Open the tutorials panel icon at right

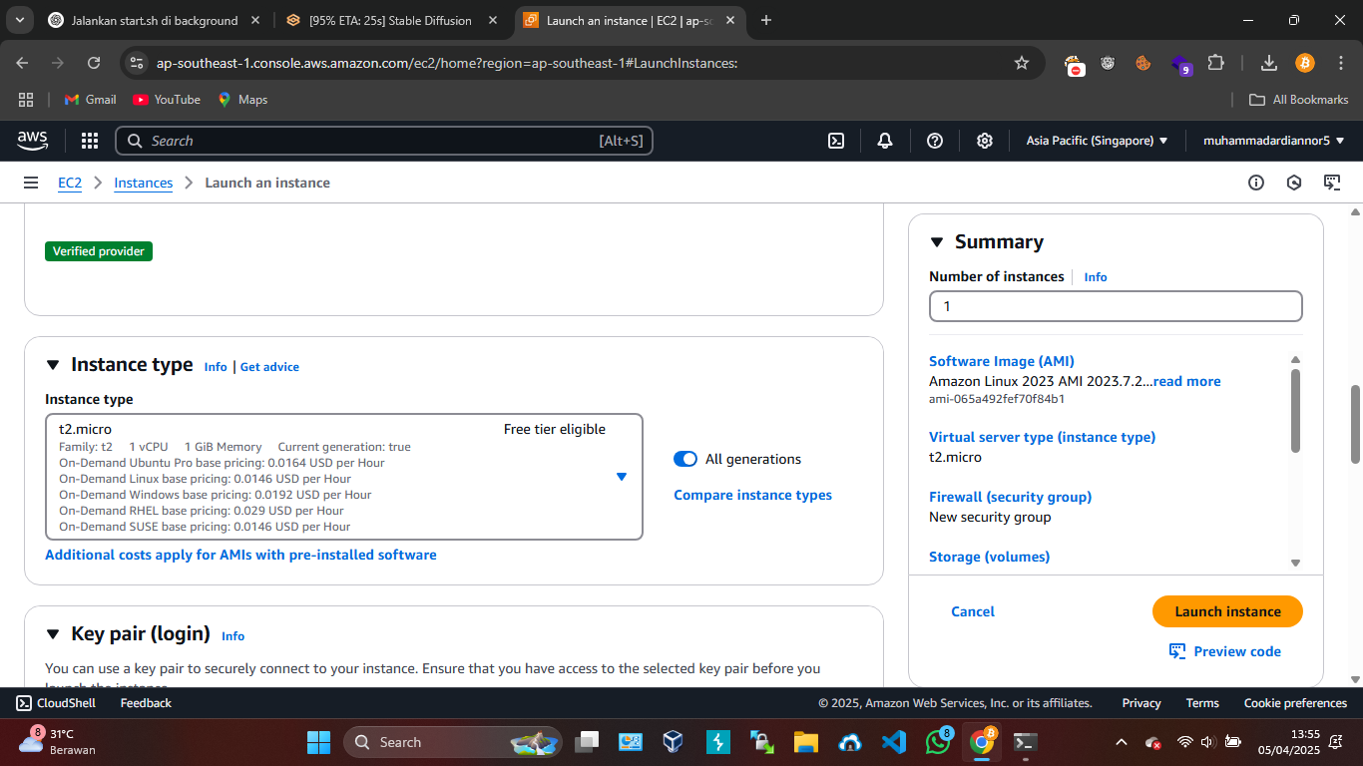pyautogui.click(x=1332, y=183)
